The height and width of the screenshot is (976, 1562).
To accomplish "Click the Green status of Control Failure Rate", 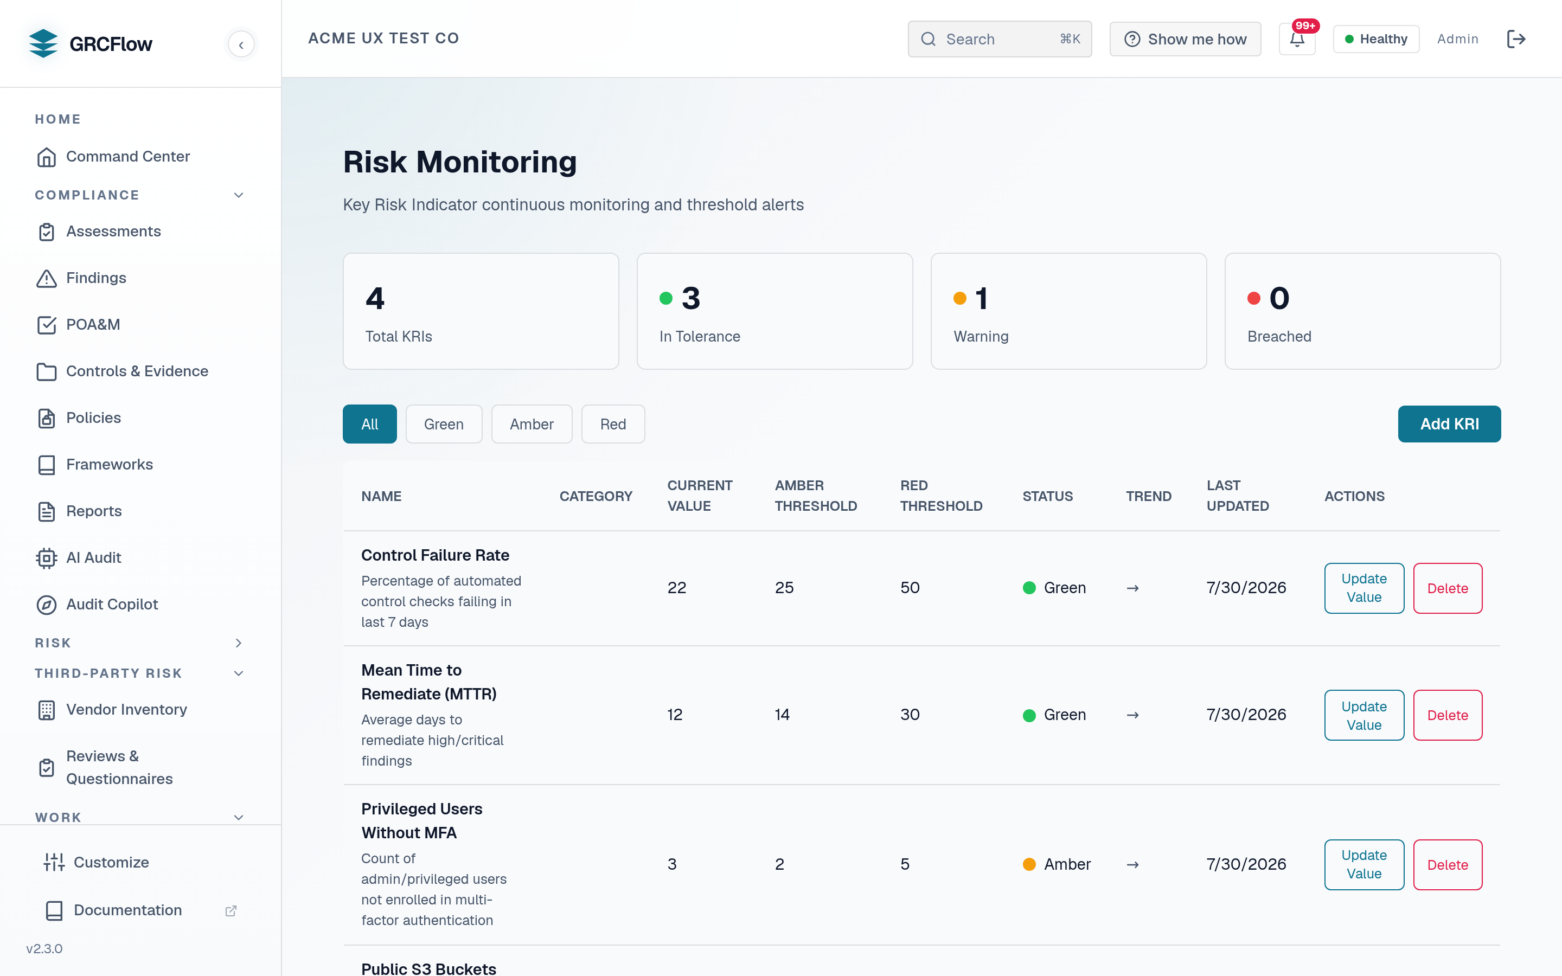I will tap(1055, 588).
